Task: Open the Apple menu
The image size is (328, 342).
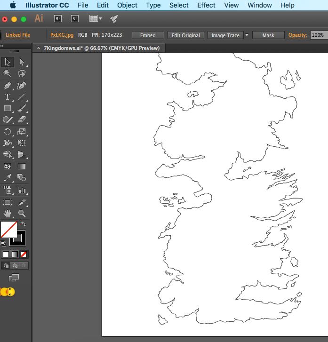Action: 13,5
